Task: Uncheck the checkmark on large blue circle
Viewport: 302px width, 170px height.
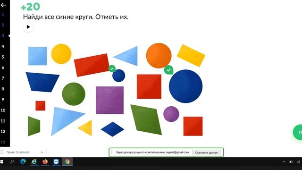Action: click(168, 70)
